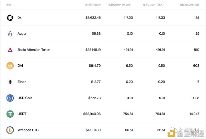Sort by 分配的COMP总数 column header
Viewport: 206px width, 139px height.
190,5
